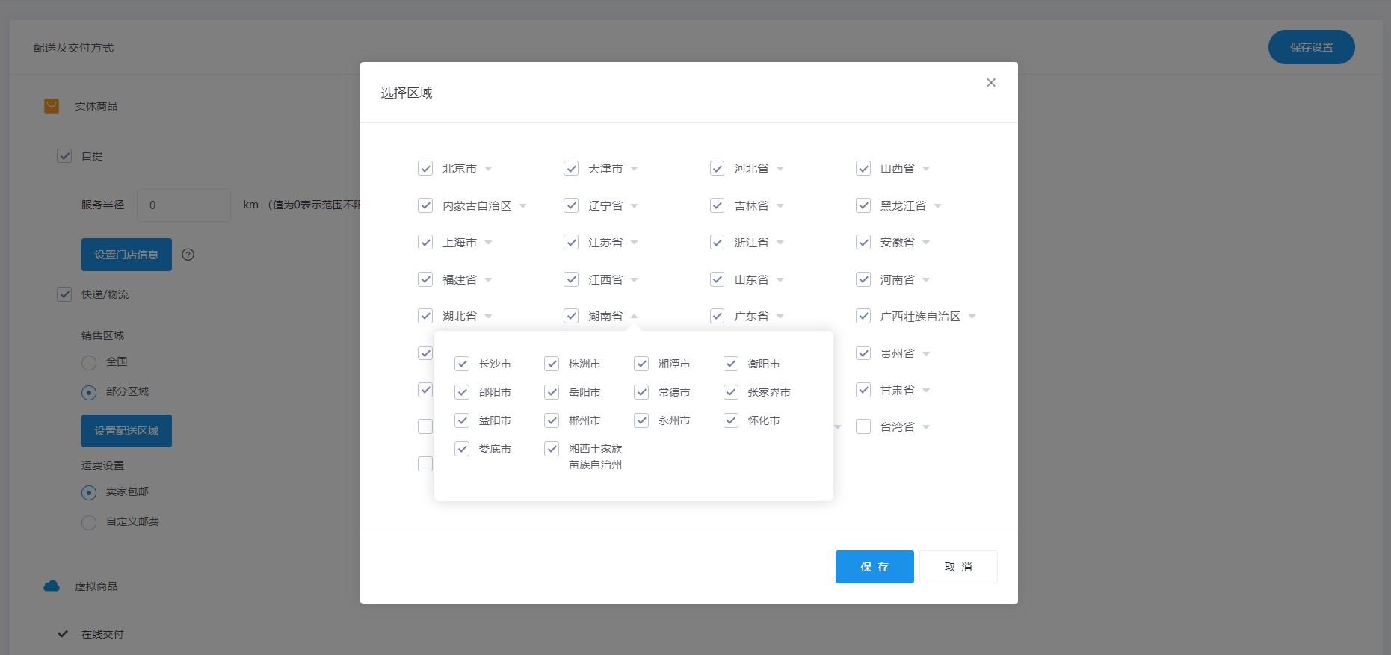This screenshot has height=655, width=1391.
Task: Expand 河南省 dropdown arrow
Action: tap(926, 280)
